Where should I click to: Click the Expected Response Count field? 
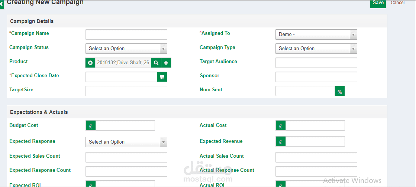[126, 171]
